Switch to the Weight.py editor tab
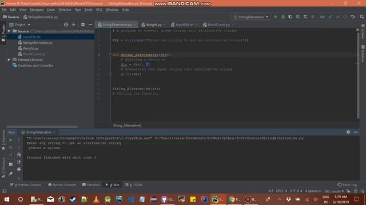Image resolution: width=366 pixels, height=205 pixels. coord(154,24)
